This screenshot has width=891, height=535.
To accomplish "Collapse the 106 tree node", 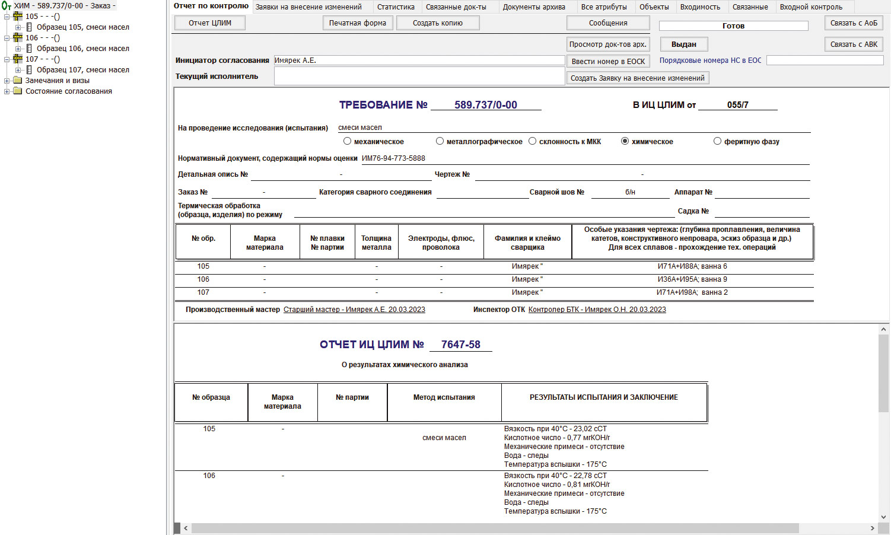I will [x=7, y=38].
